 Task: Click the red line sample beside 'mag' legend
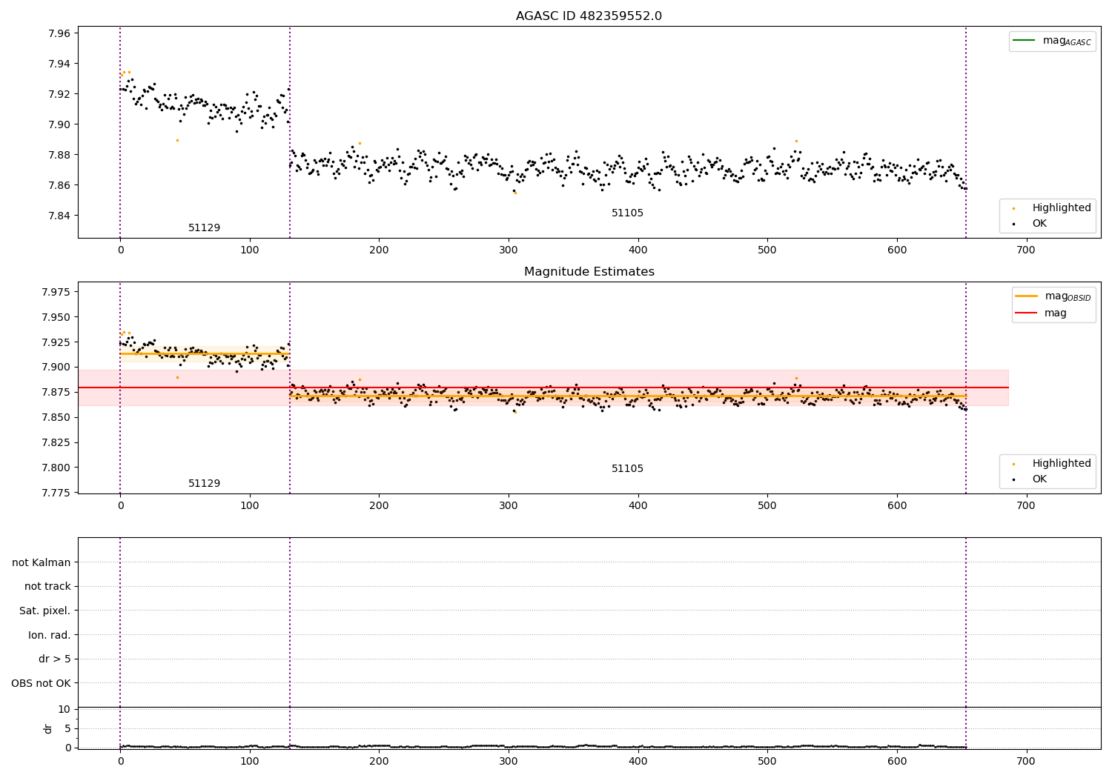(1027, 313)
